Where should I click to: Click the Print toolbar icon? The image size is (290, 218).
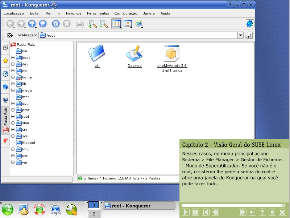[80, 24]
